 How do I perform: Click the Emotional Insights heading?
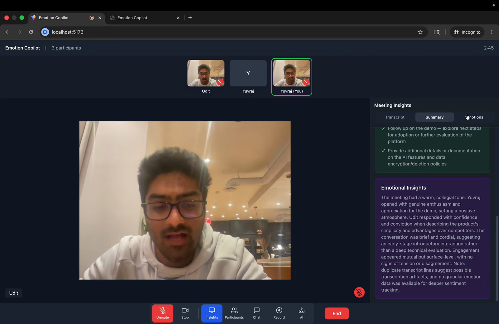tap(404, 188)
